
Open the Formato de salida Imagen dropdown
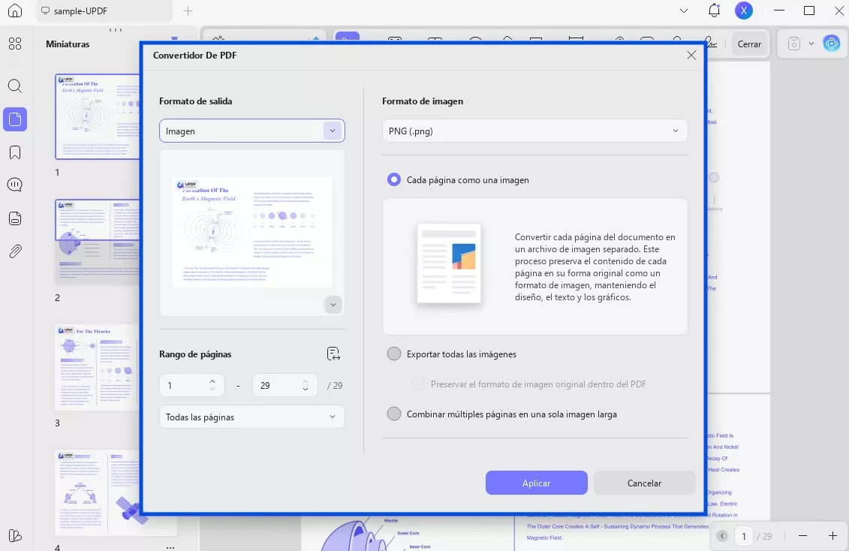251,131
